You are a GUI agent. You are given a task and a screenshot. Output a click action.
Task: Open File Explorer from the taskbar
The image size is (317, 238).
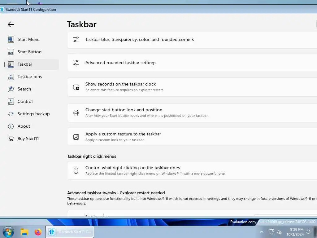click(x=24, y=232)
